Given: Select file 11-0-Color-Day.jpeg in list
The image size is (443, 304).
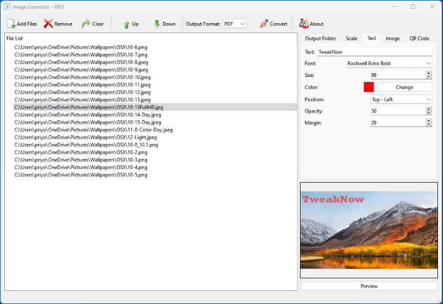Looking at the screenshot, I should point(94,130).
